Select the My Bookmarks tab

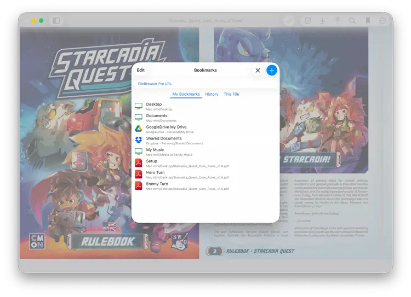coord(186,95)
